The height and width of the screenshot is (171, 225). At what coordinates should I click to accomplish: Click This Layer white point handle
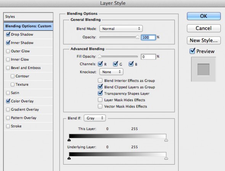point(166,140)
